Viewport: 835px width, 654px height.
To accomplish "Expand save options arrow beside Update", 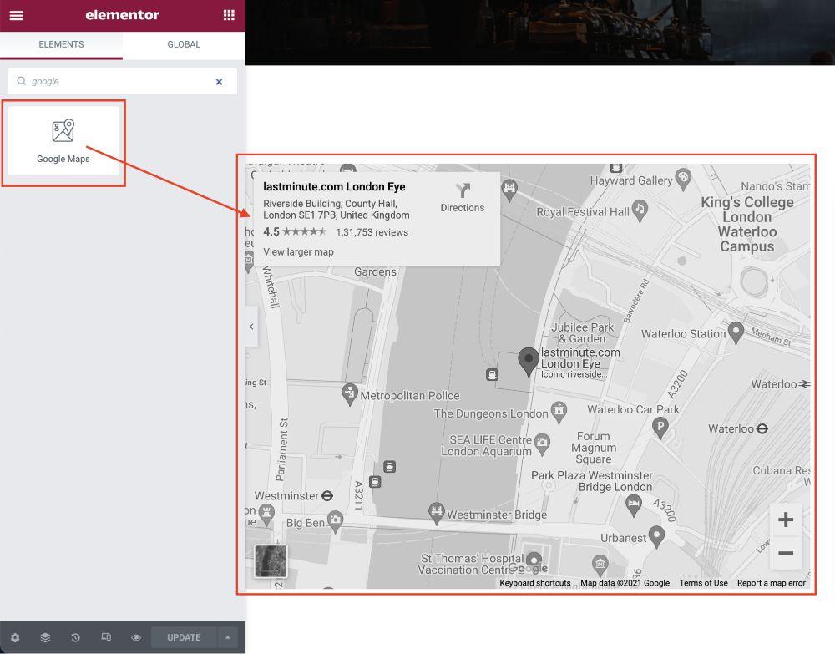I will coord(228,637).
